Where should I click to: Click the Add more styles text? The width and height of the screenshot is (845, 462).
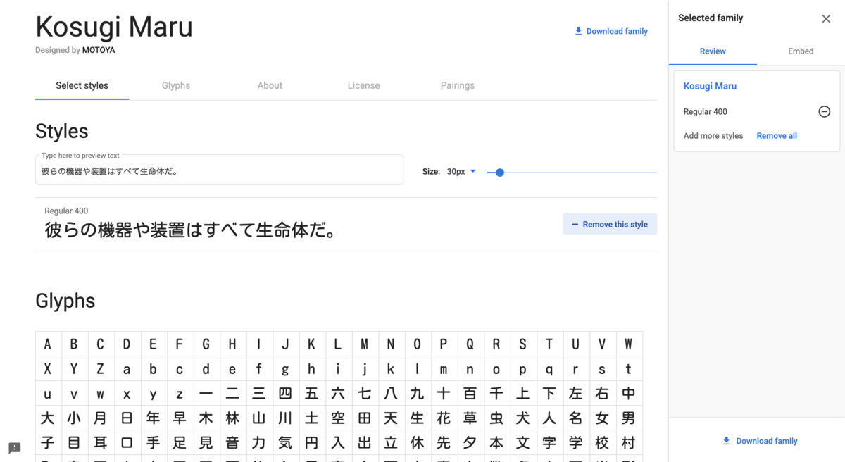713,135
